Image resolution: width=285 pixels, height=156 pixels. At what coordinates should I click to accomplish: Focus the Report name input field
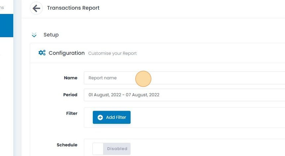[x=184, y=78]
